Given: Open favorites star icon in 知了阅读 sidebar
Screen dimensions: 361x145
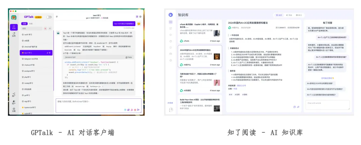Looking at the screenshot, I should coord(170,35).
